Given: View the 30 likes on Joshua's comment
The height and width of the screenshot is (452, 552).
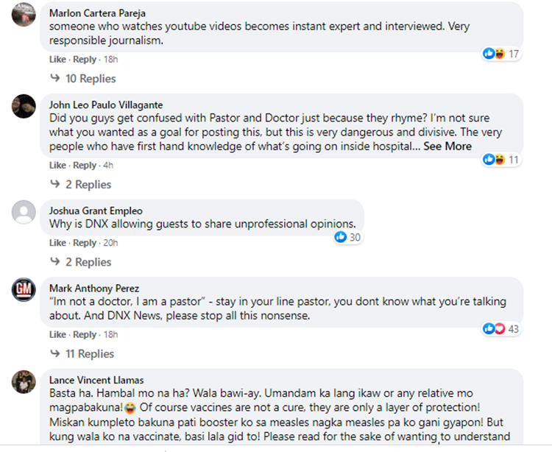Looking at the screenshot, I should click(x=347, y=237).
